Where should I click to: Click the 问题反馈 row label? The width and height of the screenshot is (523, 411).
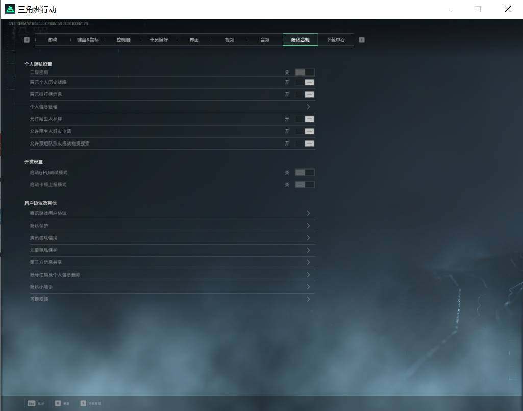pyautogui.click(x=39, y=299)
